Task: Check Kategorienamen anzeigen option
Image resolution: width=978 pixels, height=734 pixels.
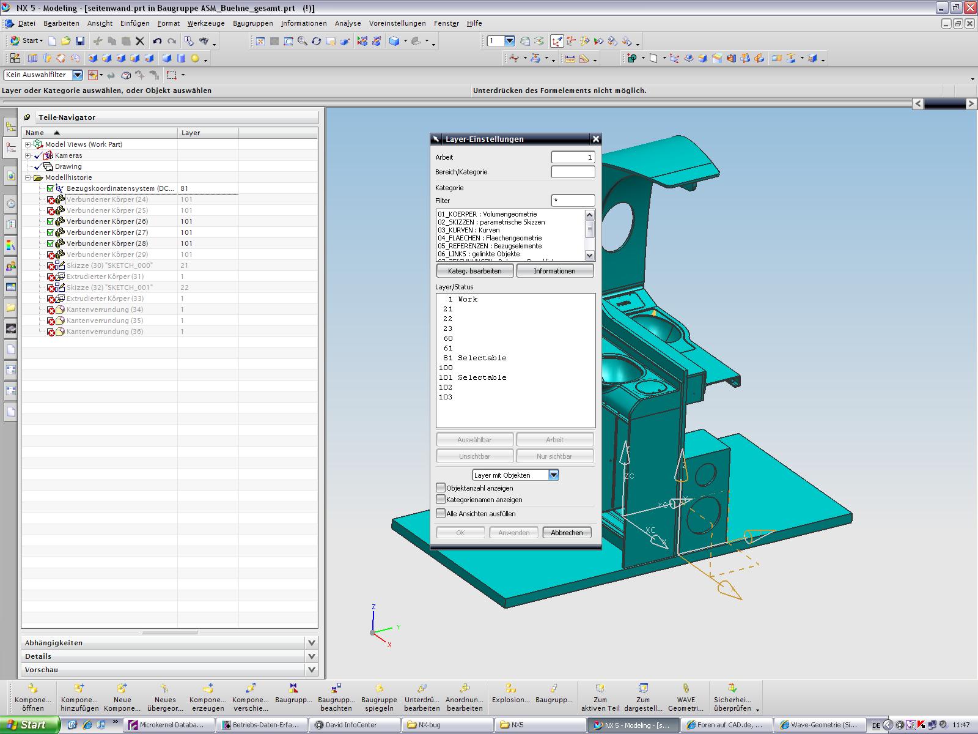Action: tap(441, 499)
